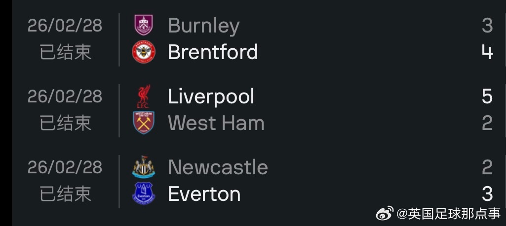Click Brentford's score of 4
Image resolution: width=506 pixels, height=226 pixels.
tap(487, 52)
